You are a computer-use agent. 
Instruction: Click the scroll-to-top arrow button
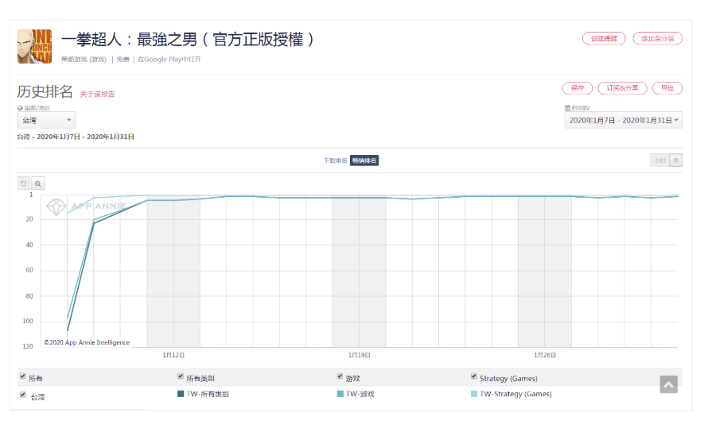coord(668,384)
